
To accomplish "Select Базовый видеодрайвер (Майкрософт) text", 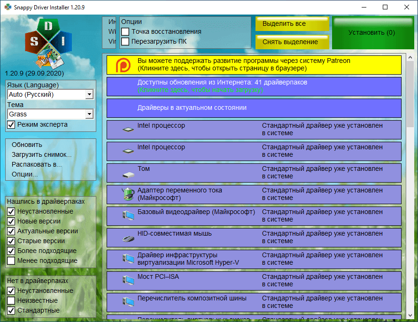I will pos(196,212).
